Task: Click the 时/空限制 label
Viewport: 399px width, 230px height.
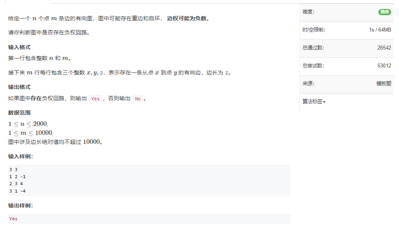Action: point(314,30)
